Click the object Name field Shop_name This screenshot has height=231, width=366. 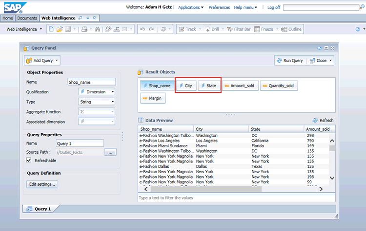pos(92,82)
